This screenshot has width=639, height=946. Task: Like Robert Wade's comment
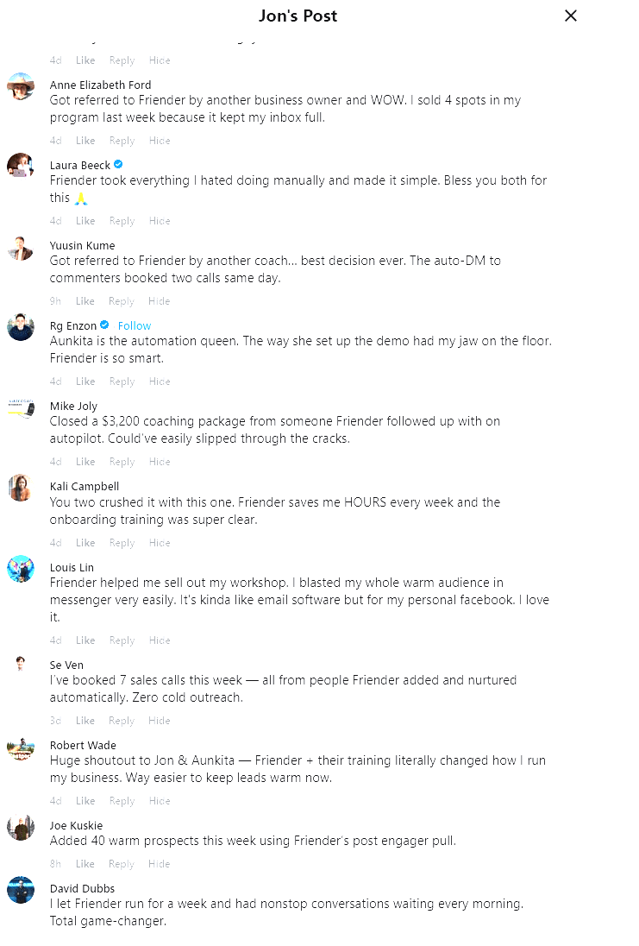85,801
